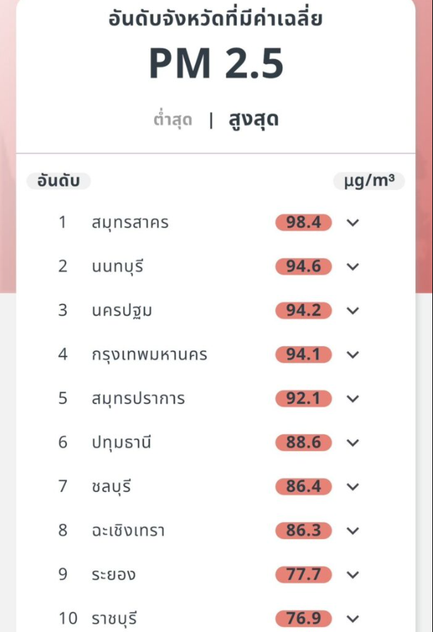Click the อันดับ rank column header
The height and width of the screenshot is (632, 433).
[58, 181]
